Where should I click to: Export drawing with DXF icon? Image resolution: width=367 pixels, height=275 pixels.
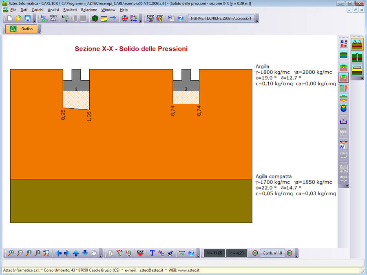140,253
